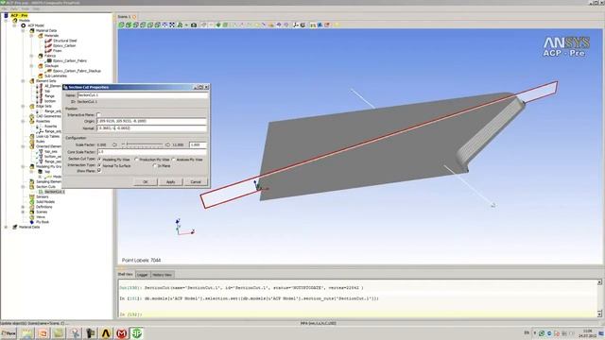This screenshot has width=605, height=340.
Task: Select the Epoxy_Carbon_Fabric_Stackup item
Action: tap(77, 71)
